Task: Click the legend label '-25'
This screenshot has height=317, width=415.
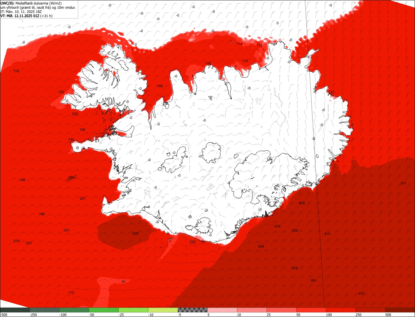Action: click(121, 315)
